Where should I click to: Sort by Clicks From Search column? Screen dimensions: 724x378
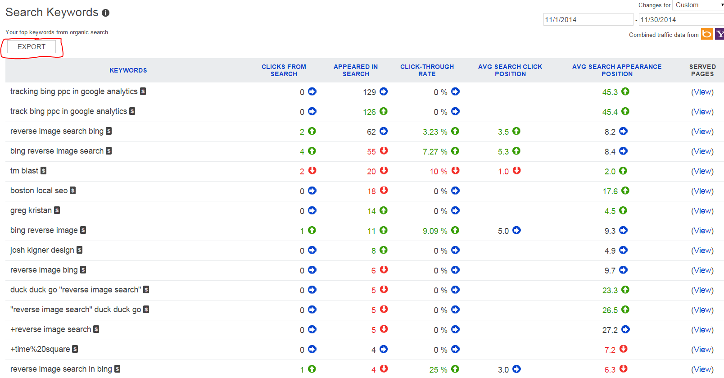click(284, 70)
